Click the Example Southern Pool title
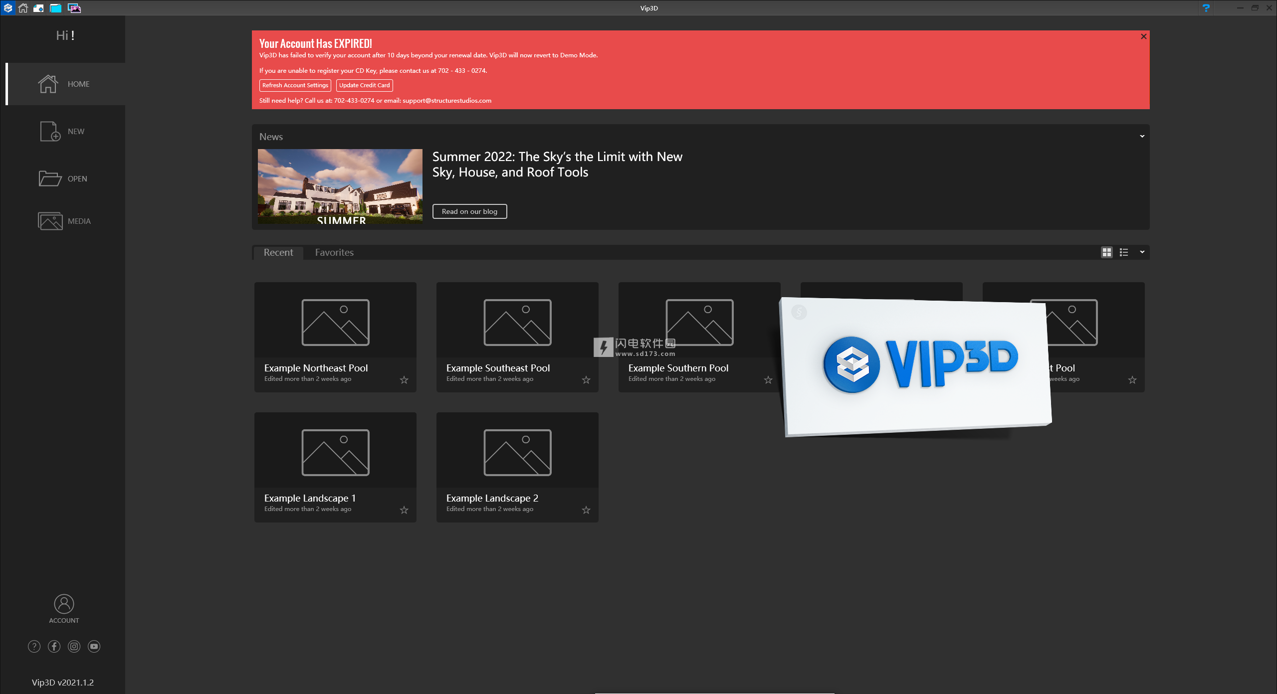The image size is (1277, 694). click(x=678, y=368)
